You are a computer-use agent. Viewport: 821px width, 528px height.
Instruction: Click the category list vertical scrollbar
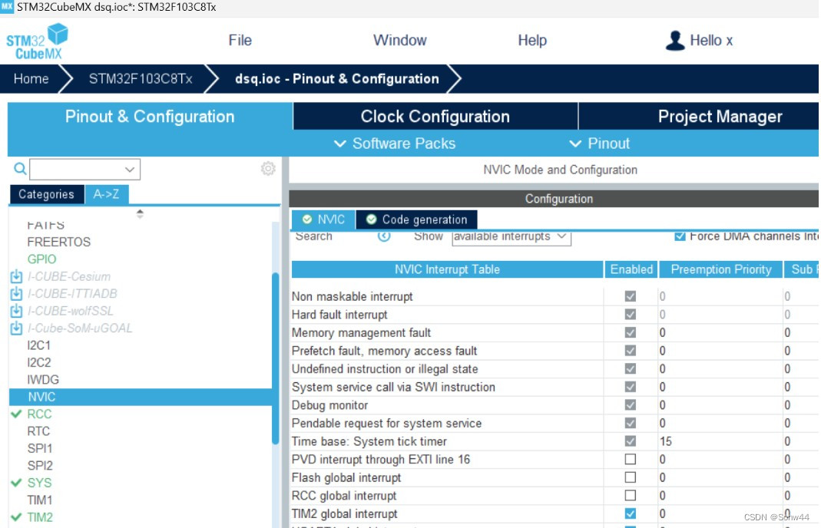(276, 358)
